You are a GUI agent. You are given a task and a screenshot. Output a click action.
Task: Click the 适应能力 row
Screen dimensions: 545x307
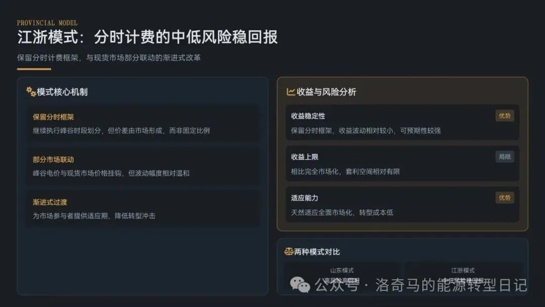pos(402,204)
